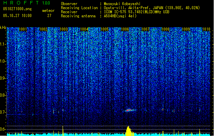This screenshot has height=136, width=214.
Task: Click the 1.1 kHz axis tick label
Action: [3, 44]
